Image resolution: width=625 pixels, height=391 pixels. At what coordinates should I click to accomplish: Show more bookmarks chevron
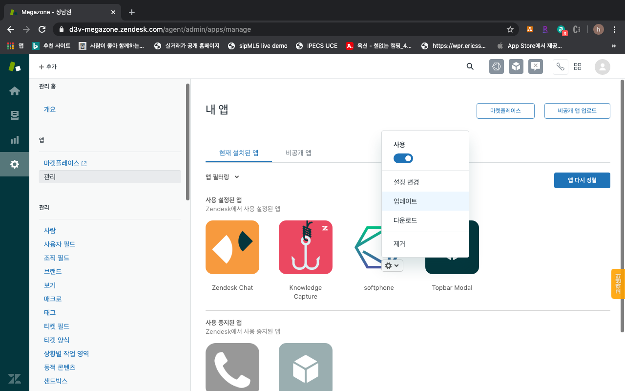tap(614, 46)
